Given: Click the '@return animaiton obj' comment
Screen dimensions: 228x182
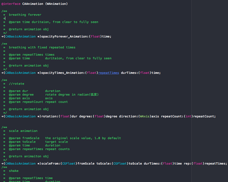Looking at the screenshot, I should point(29,156).
